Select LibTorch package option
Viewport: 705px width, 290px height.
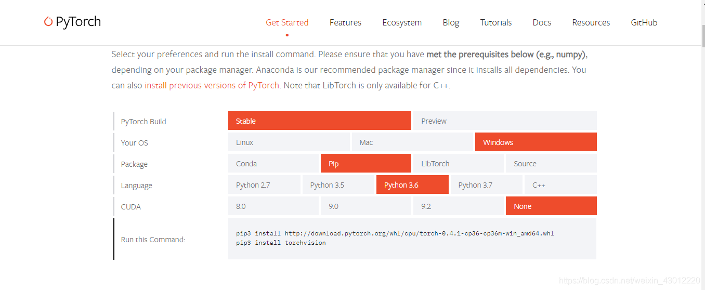458,163
